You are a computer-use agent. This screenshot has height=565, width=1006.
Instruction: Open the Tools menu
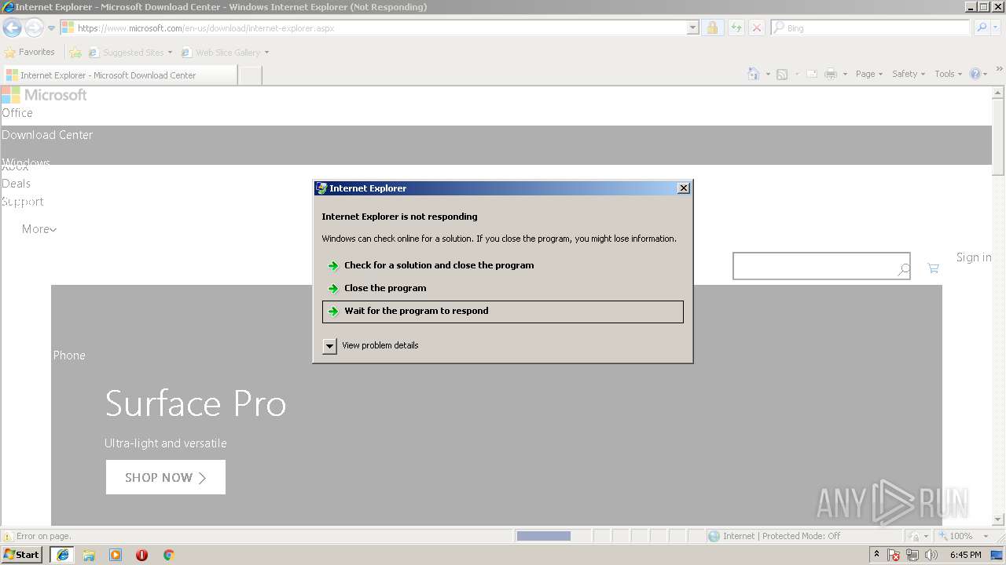click(948, 74)
